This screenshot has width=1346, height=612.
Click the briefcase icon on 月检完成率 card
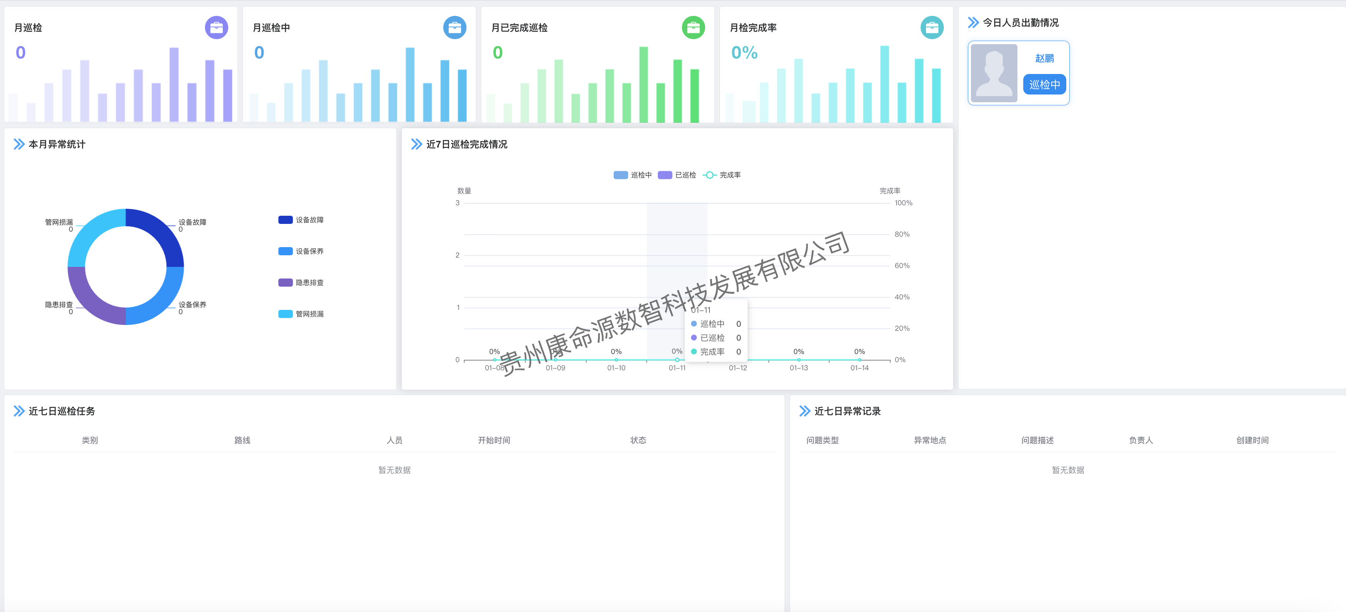point(933,27)
